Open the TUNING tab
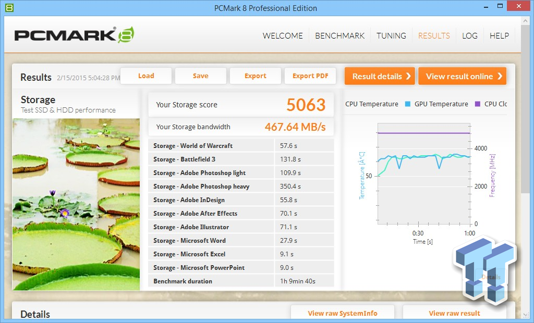This screenshot has width=534, height=323. pyautogui.click(x=391, y=36)
